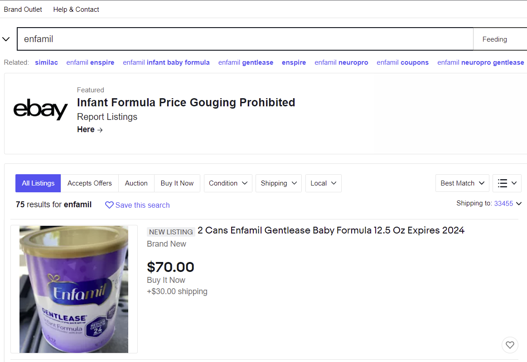Expand the Local filter dropdown
Image resolution: width=527 pixels, height=362 pixels.
point(323,183)
